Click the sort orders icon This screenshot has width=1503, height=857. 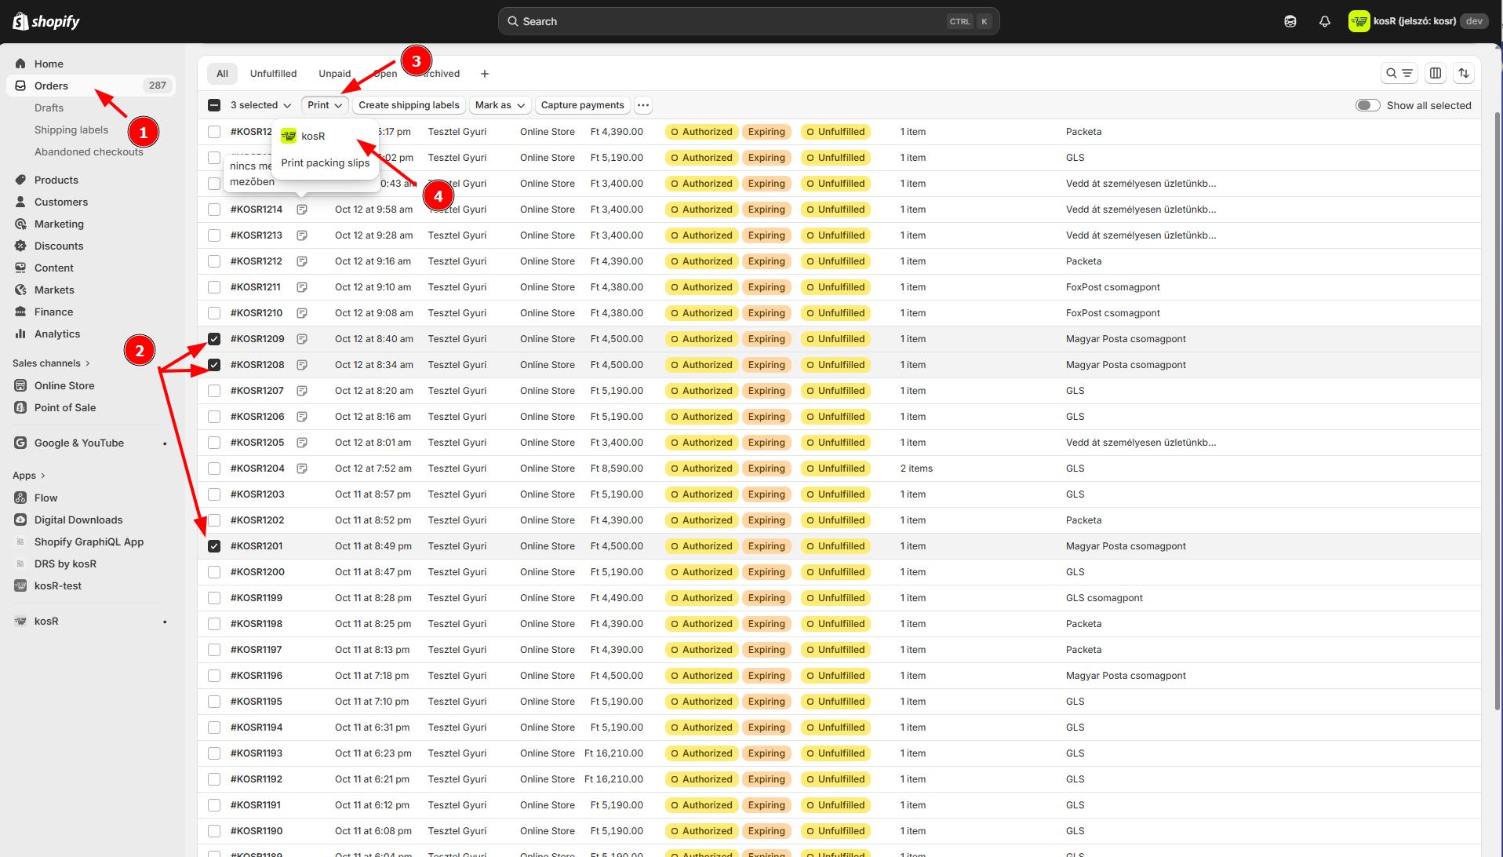coord(1463,73)
